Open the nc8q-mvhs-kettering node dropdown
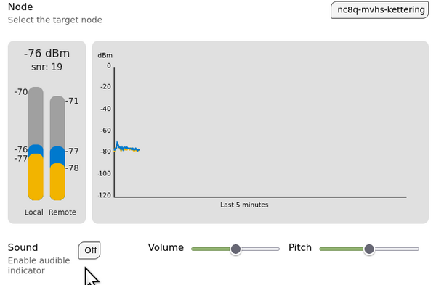The height and width of the screenshot is (285, 436). point(379,10)
